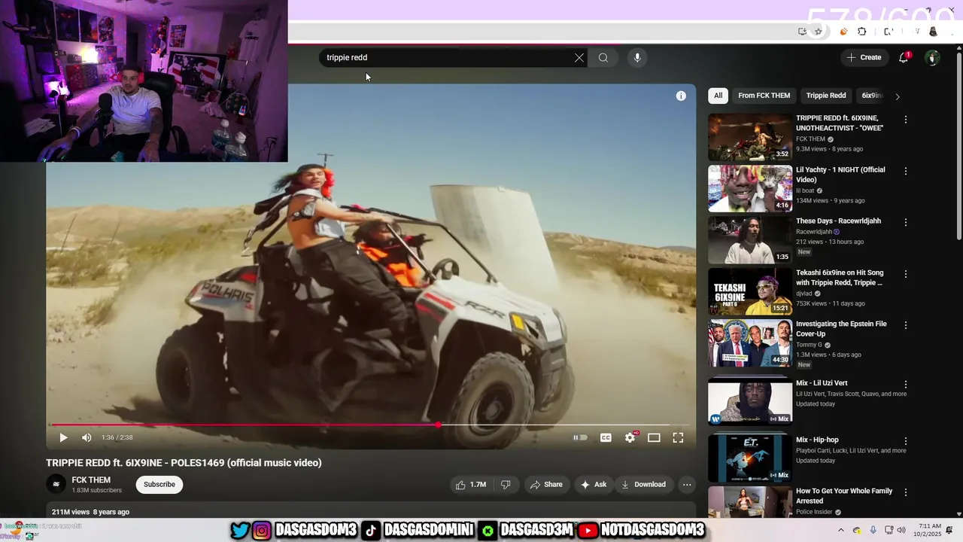Select the All filter chip
Viewport: 963px width, 542px height.
(x=718, y=96)
